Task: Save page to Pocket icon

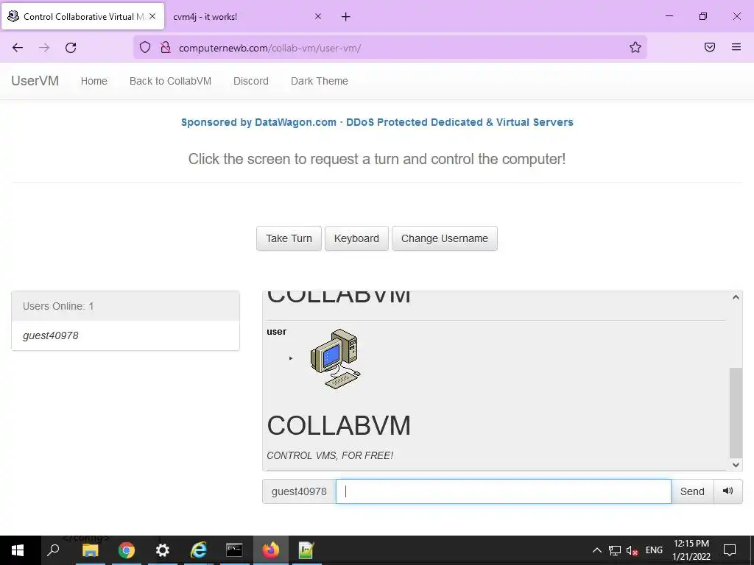Action: [x=709, y=47]
